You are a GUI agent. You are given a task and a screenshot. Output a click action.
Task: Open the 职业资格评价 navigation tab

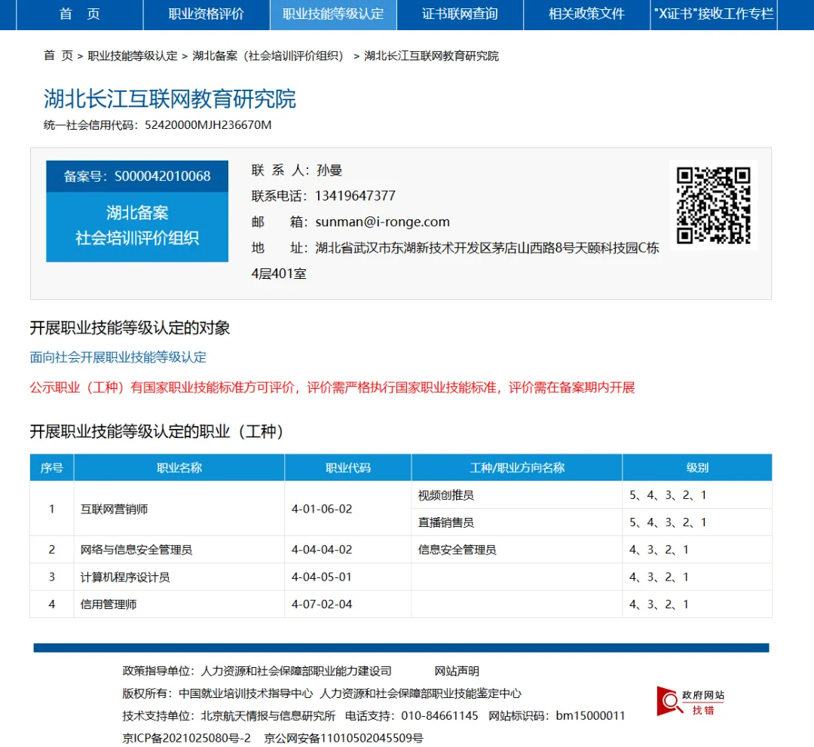coord(206,14)
